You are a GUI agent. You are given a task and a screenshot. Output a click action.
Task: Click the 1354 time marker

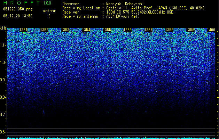pyautogui.click(x=86, y=30)
